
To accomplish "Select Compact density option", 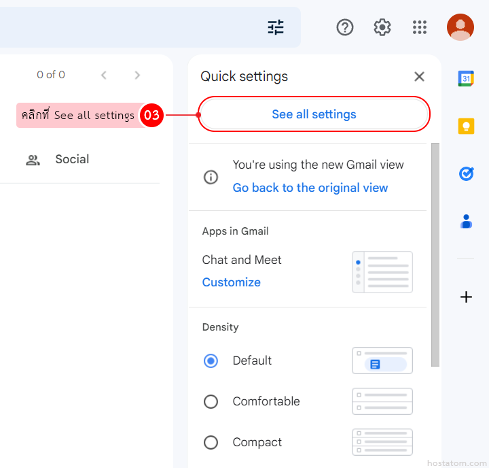I will (x=211, y=442).
